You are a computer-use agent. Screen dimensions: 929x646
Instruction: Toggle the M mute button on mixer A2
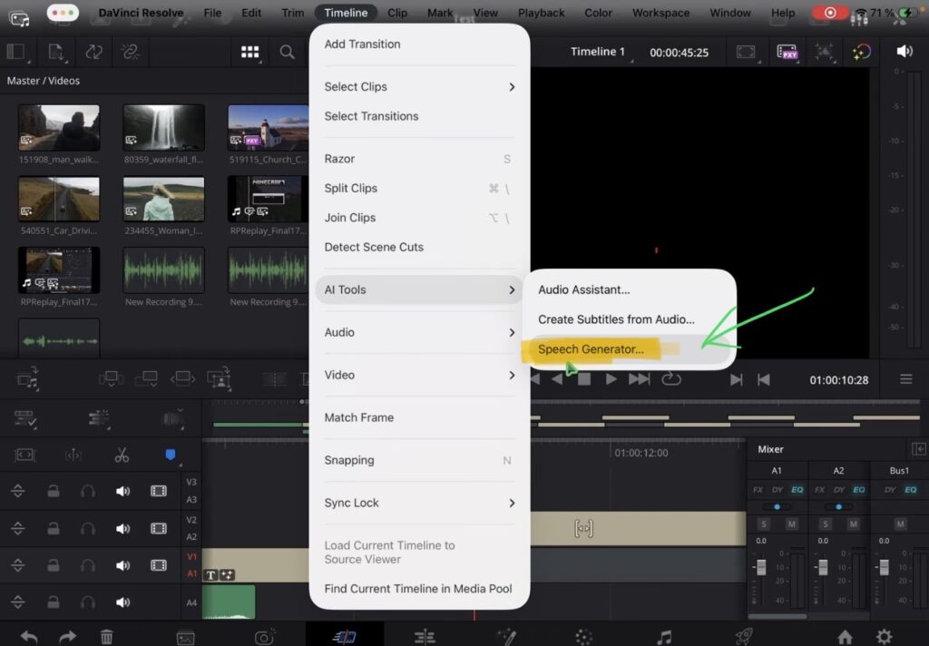point(853,524)
